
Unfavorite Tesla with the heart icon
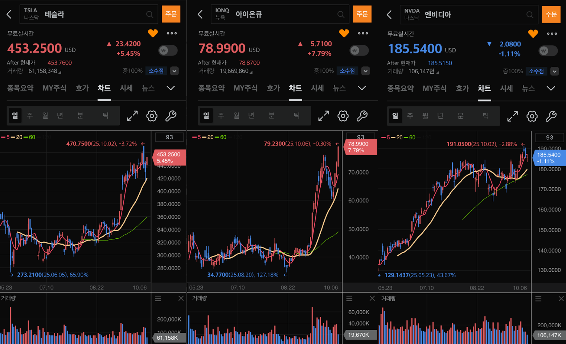click(153, 33)
